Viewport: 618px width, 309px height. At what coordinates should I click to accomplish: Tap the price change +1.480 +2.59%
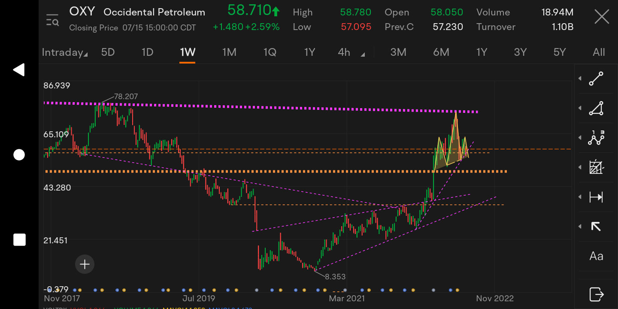[246, 27]
